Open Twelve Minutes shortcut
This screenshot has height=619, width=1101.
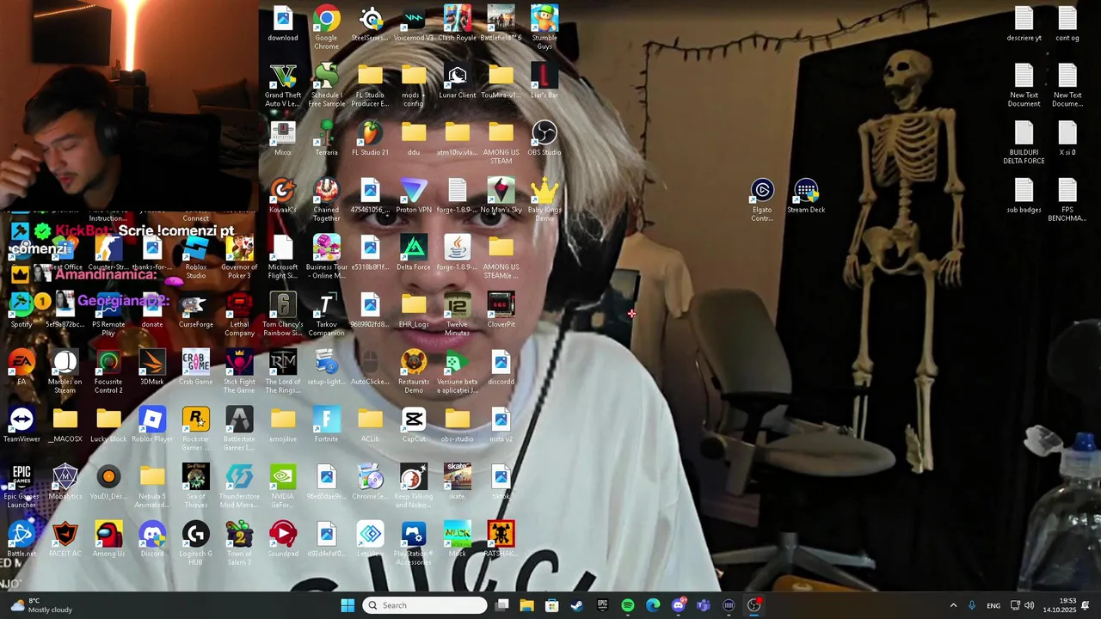coord(458,314)
